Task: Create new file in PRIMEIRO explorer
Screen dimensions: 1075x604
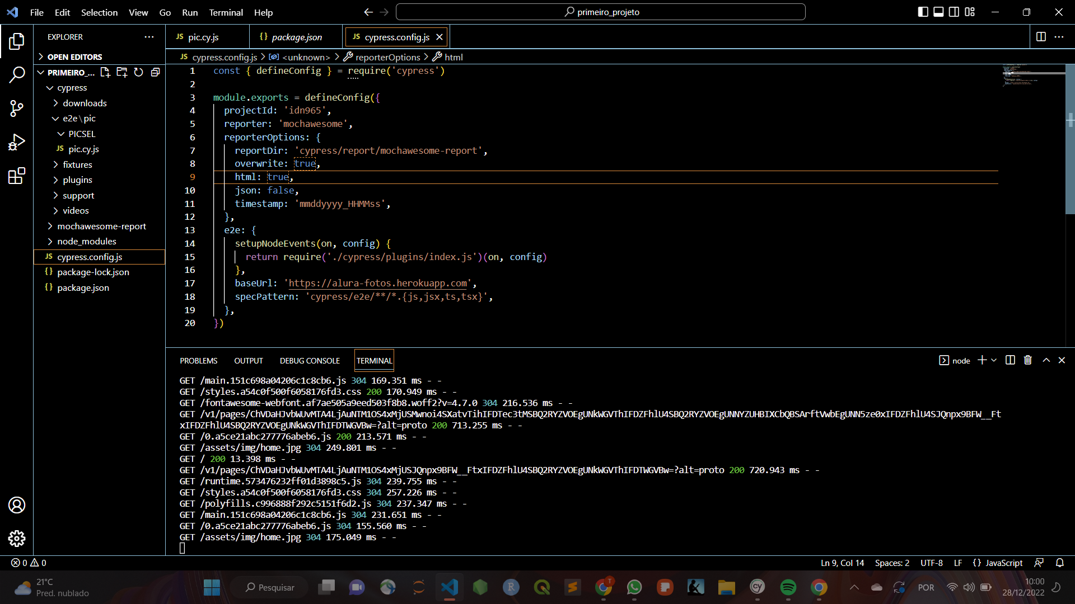Action: click(105, 72)
